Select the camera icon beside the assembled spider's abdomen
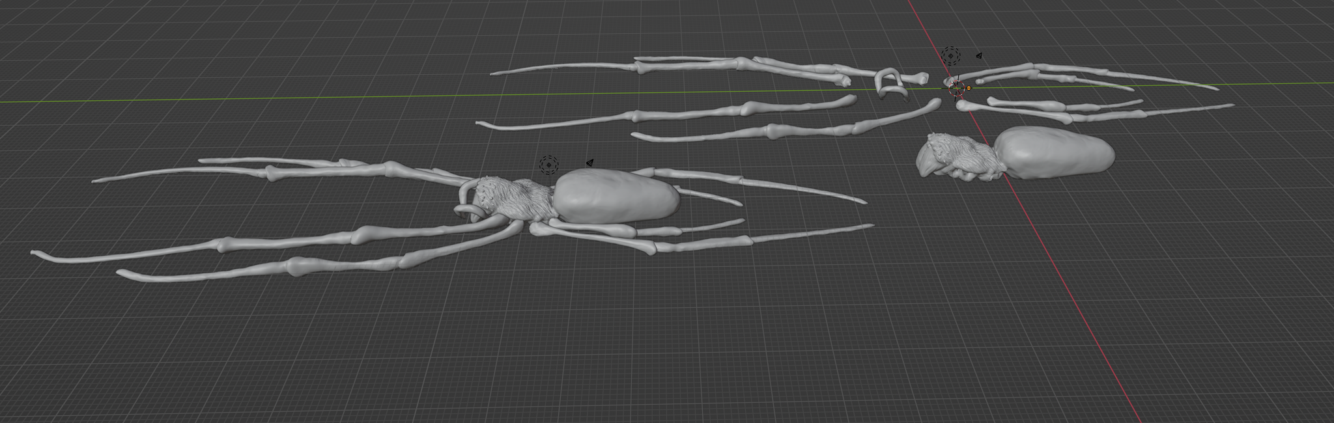 click(x=589, y=163)
